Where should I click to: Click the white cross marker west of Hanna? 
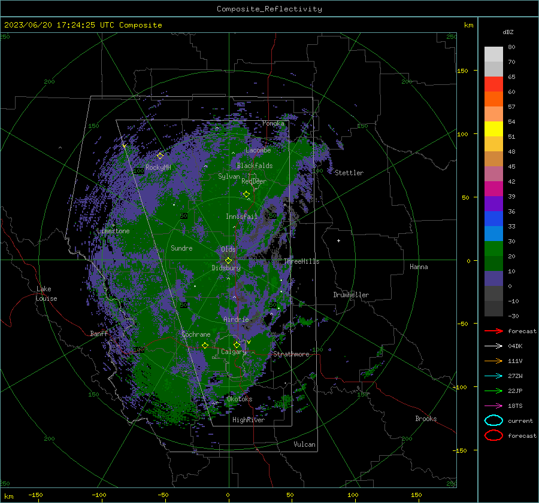click(x=338, y=240)
